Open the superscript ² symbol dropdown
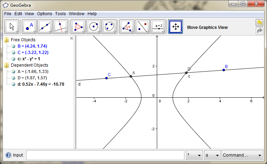The width and height of the screenshot is (267, 164). [194, 155]
